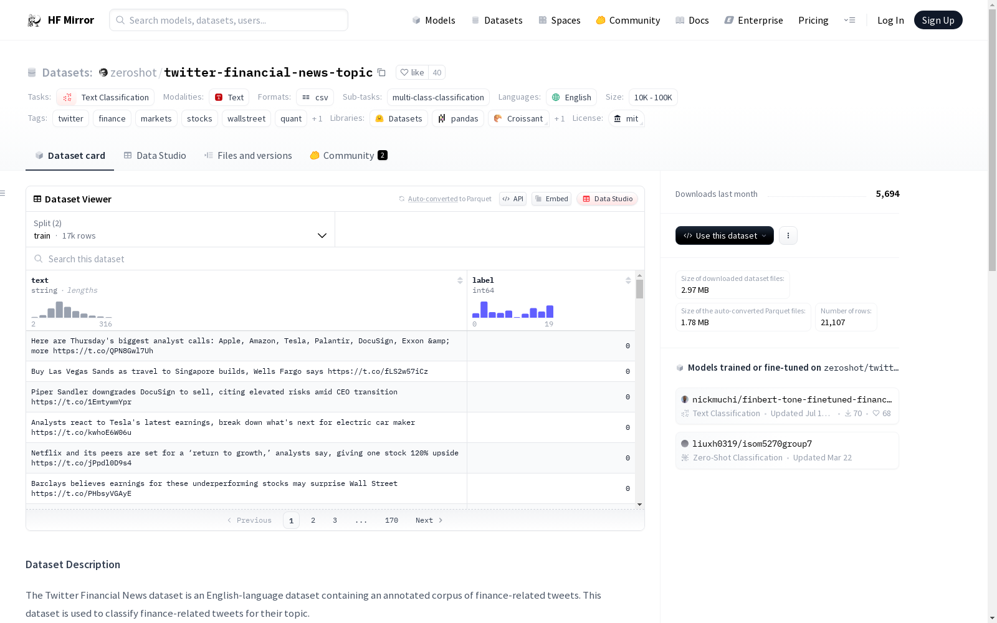Open the Datasets library tag
Image resolution: width=997 pixels, height=623 pixels.
coord(399,118)
